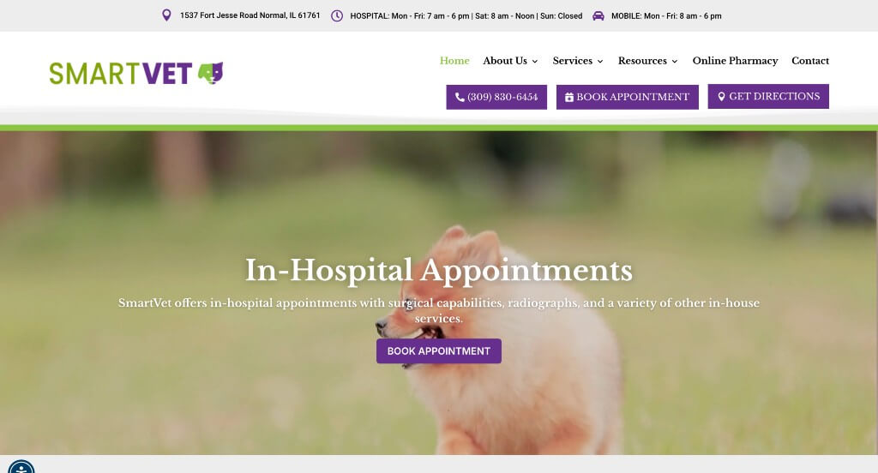Screen dimensions: 878x473
Task: Expand the About Us dropdown chevron
Action: click(x=535, y=61)
